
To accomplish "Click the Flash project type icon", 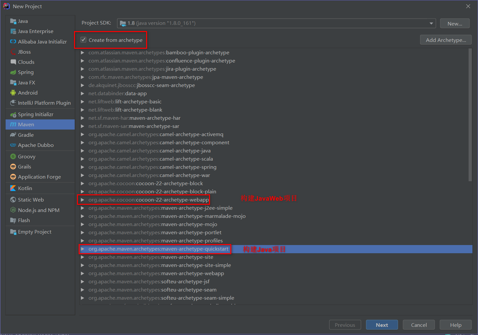I will tap(13, 220).
